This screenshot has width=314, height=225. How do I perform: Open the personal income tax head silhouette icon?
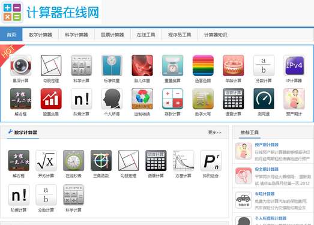click(112, 98)
